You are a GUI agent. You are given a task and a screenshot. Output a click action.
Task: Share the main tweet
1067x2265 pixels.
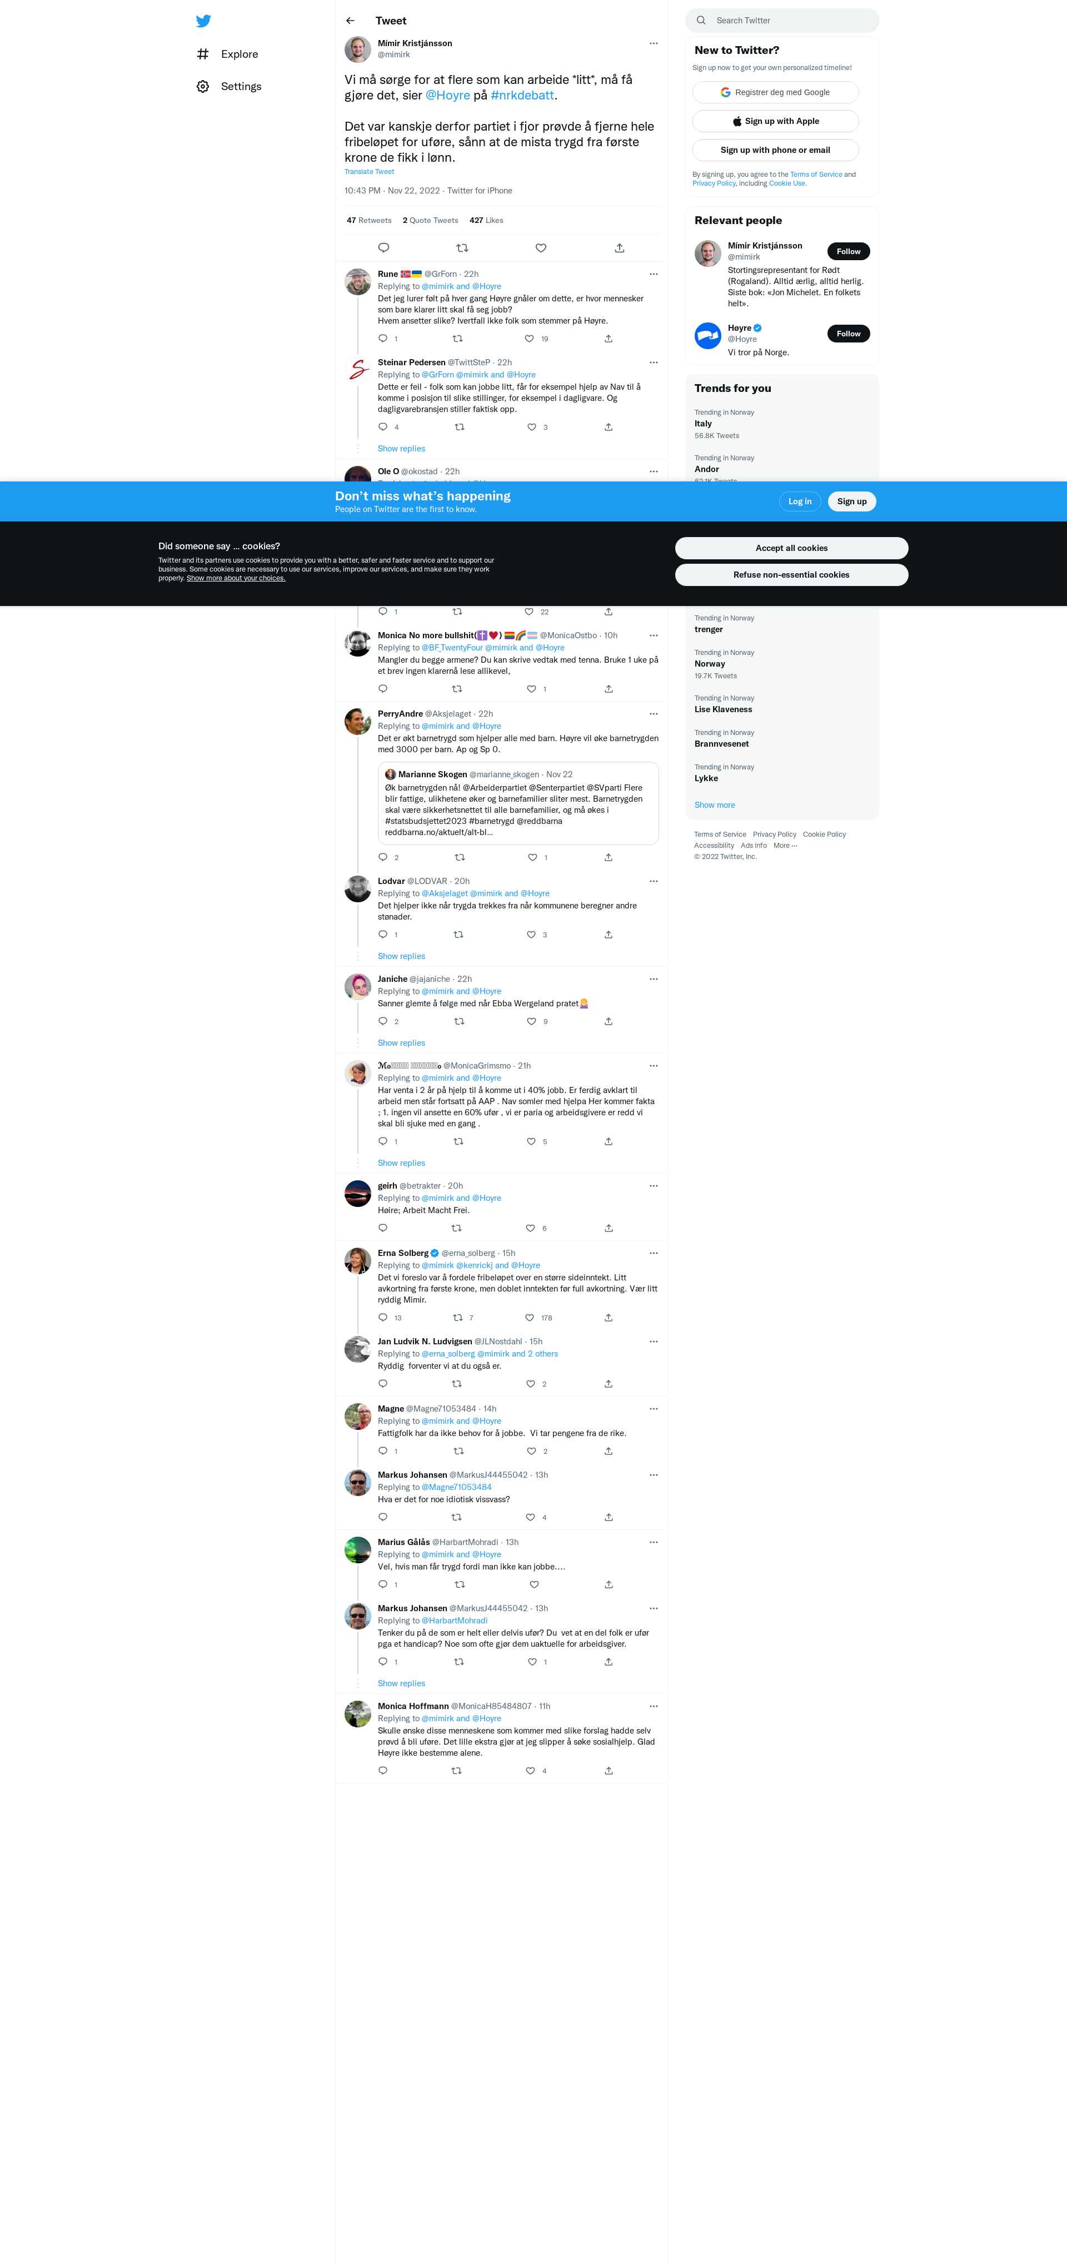click(620, 248)
